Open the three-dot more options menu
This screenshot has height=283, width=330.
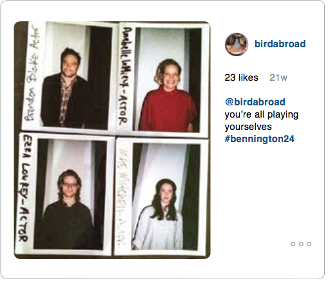pos(301,244)
